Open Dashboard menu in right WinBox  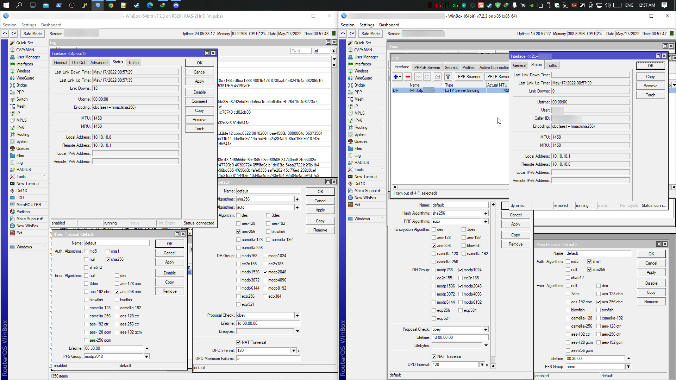pyautogui.click(x=389, y=25)
